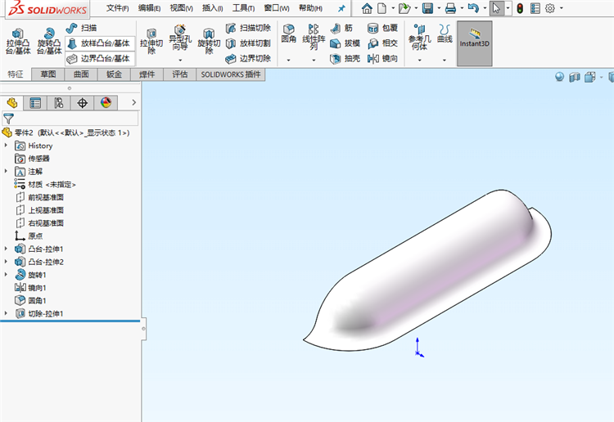
Task: Expand the 凸台-拉伸1 feature node
Action: pos(6,249)
